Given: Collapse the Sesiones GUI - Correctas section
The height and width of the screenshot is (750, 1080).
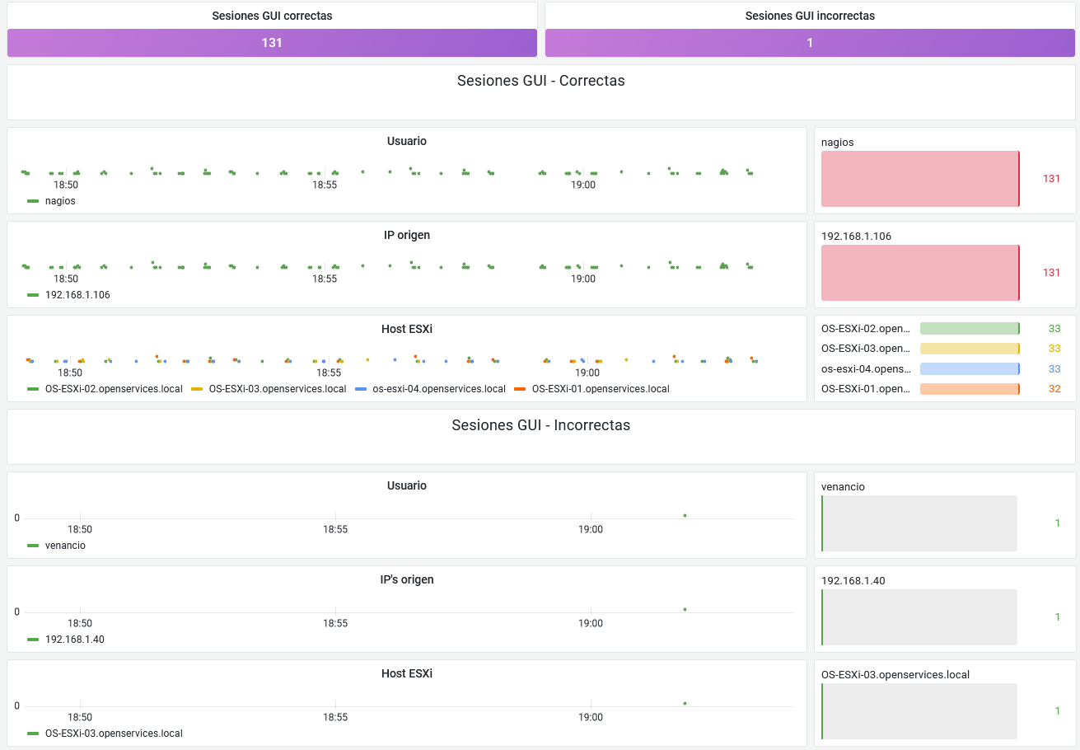Looking at the screenshot, I should (x=540, y=81).
